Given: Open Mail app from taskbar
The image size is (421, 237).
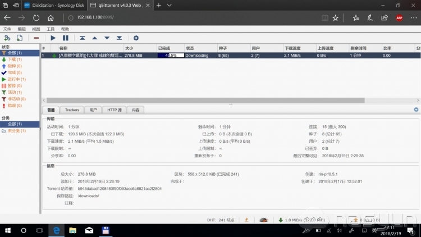Looking at the screenshot, I should point(89,231).
